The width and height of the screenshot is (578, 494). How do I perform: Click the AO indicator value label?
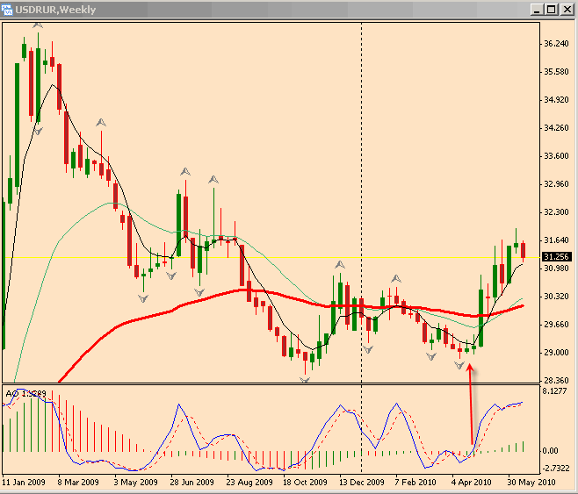click(x=25, y=393)
